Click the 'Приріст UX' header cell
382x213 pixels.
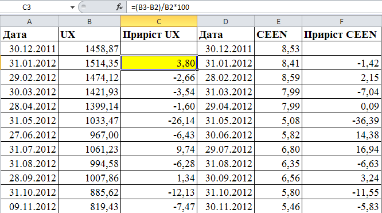point(159,34)
